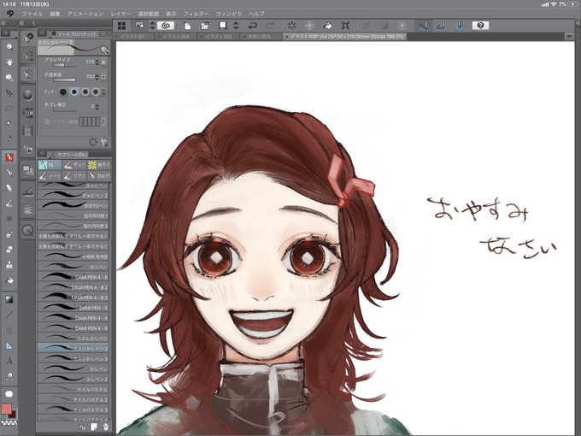This screenshot has width=581, height=436.
Task: Choose the カスレかレペン 3 brush
Action: click(x=73, y=358)
